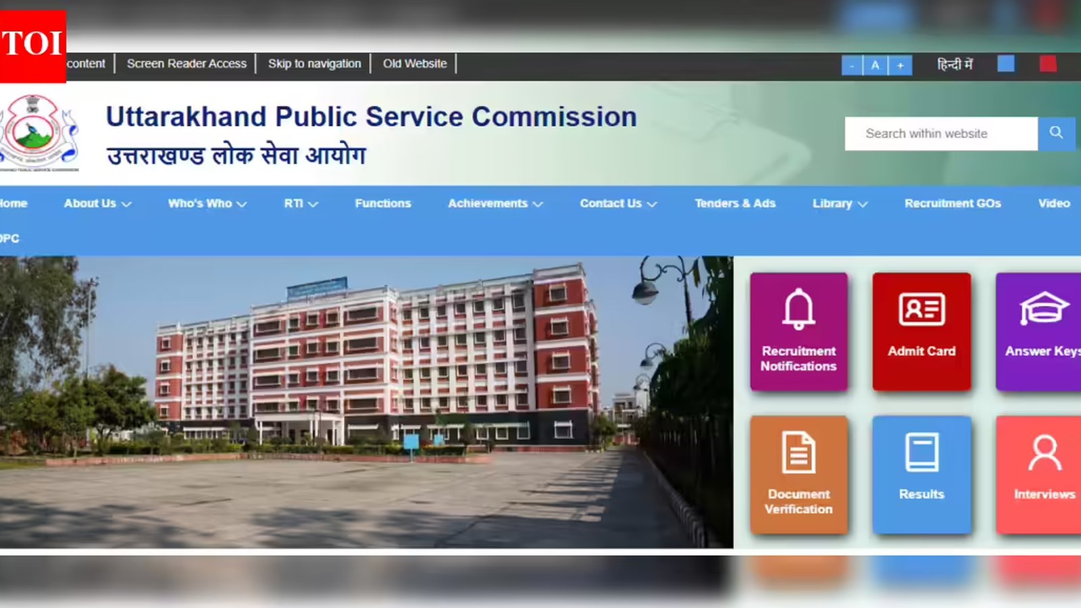This screenshot has height=608, width=1081.
Task: Follow the Old Website link
Action: [415, 64]
